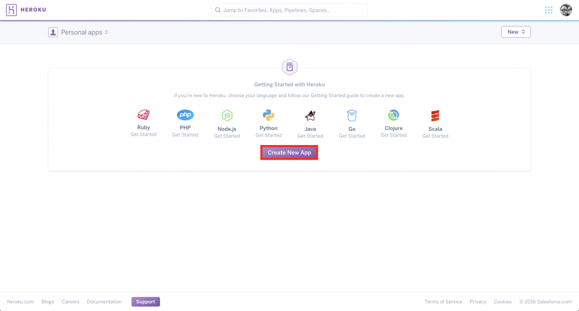The image size is (579, 311).
Task: Click the Clojure logo icon
Action: 394,115
